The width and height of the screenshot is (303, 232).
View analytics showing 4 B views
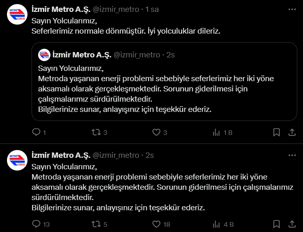coord(223,224)
